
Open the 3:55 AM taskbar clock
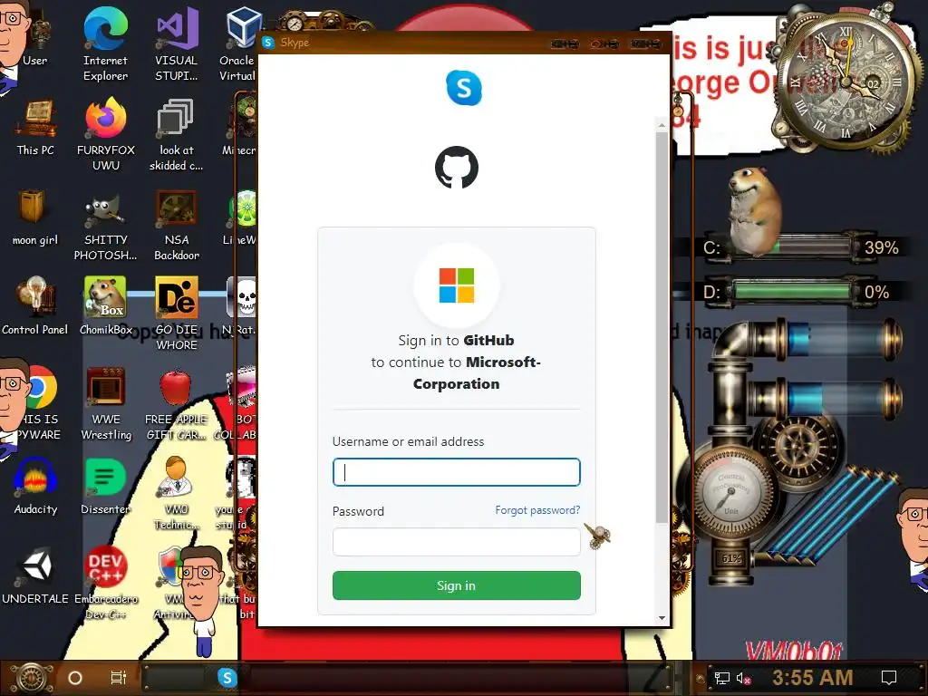pyautogui.click(x=812, y=678)
